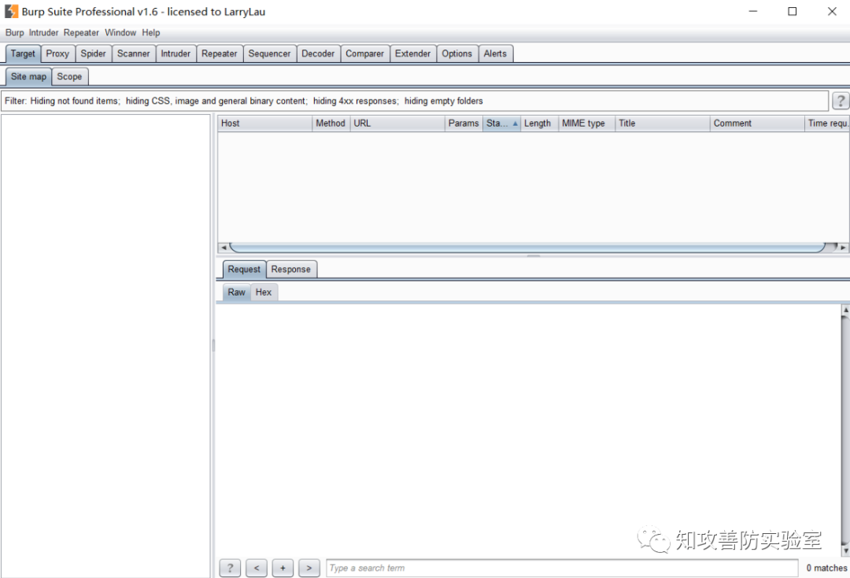Viewport: 850px width, 578px height.
Task: Go to next search match with > button
Action: (309, 568)
